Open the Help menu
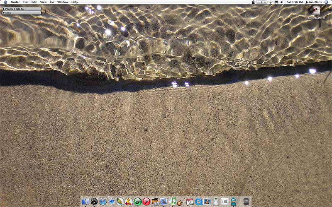The image size is (332, 207). click(x=75, y=2)
